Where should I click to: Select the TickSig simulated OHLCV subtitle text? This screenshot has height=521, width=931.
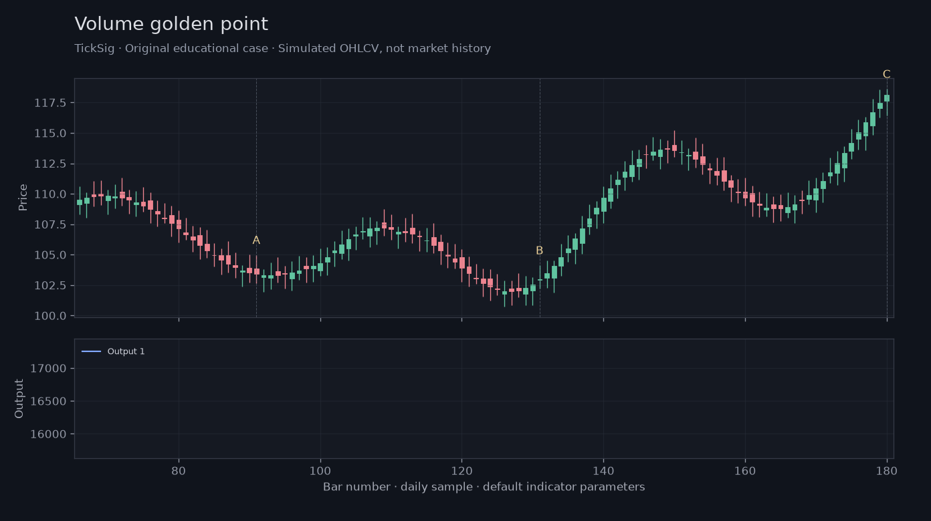click(282, 49)
